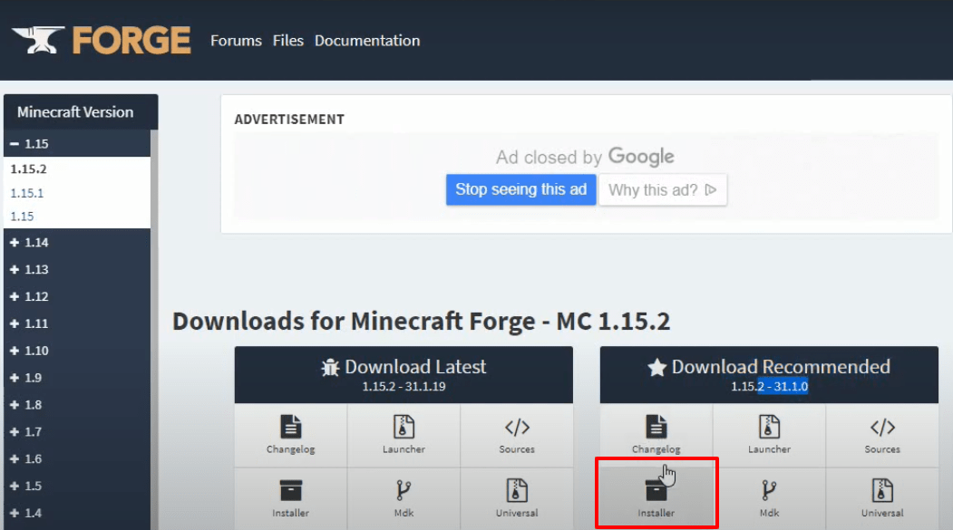Click the Download Recommended header

[769, 374]
